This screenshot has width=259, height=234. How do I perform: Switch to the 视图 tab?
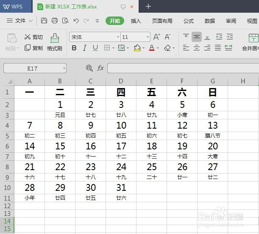click(x=252, y=21)
